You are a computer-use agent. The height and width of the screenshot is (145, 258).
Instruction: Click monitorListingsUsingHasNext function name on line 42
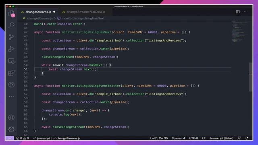pos(86,32)
